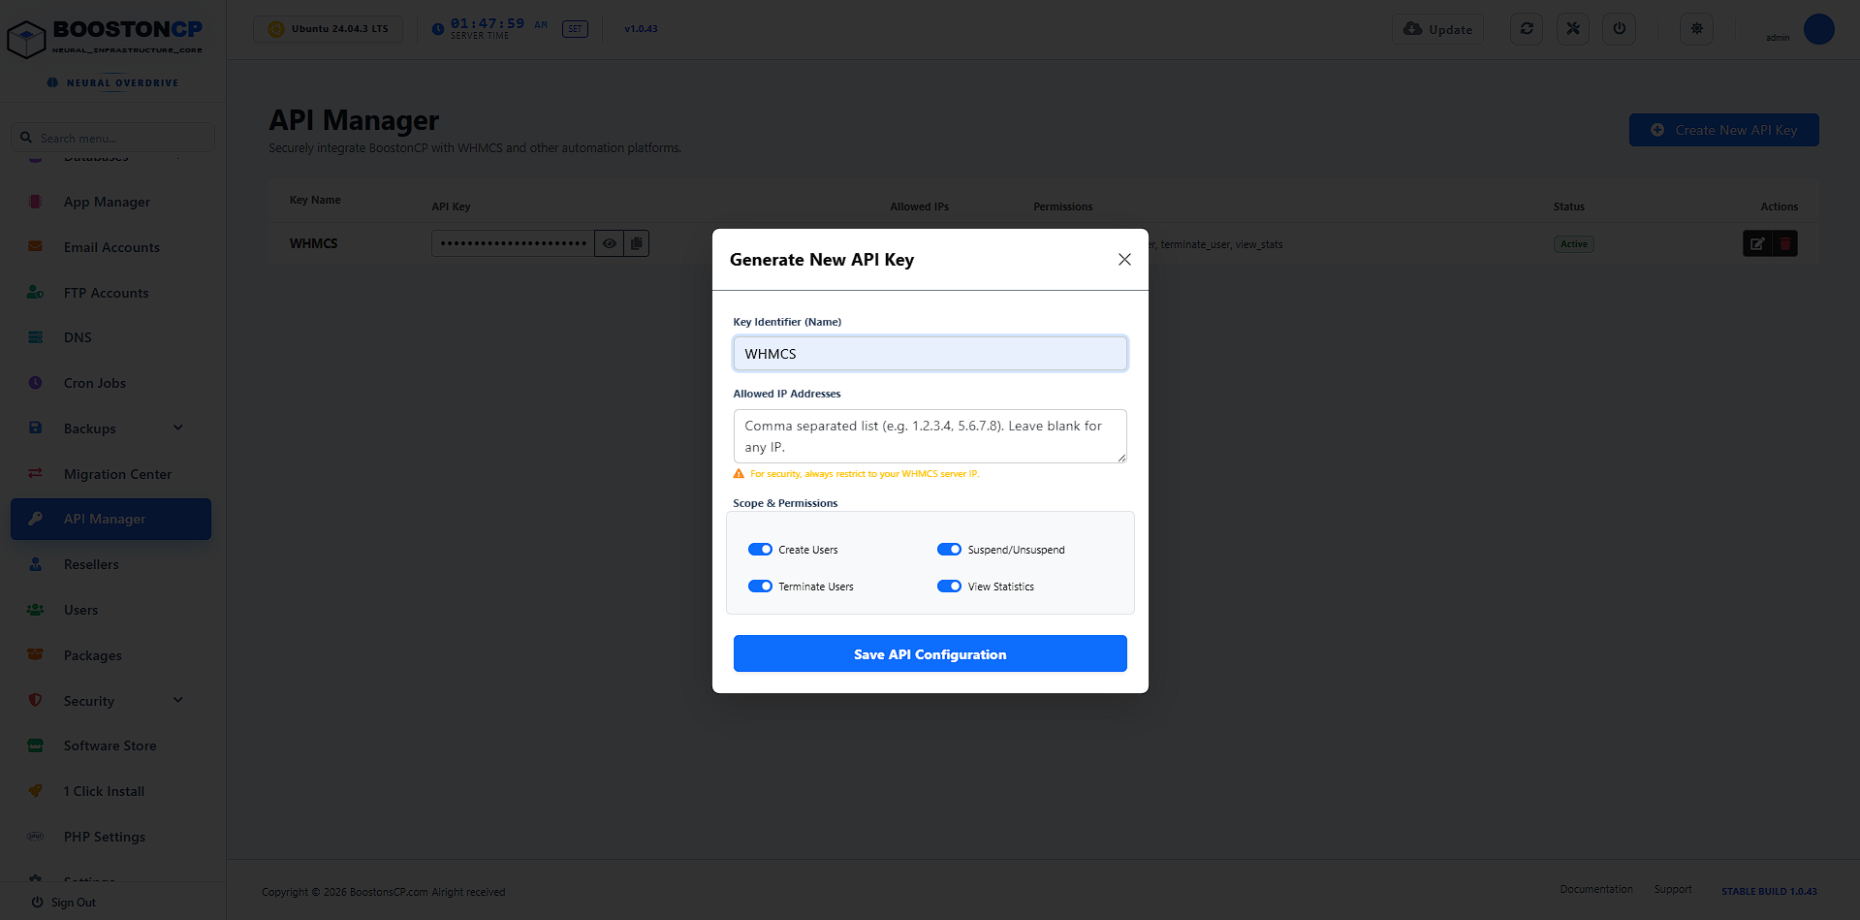Open Users in sidebar
Image resolution: width=1860 pixels, height=920 pixels.
(x=80, y=610)
